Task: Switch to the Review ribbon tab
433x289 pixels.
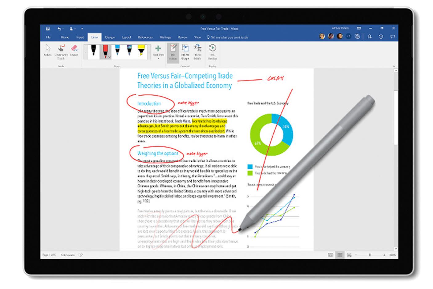Action: point(183,37)
